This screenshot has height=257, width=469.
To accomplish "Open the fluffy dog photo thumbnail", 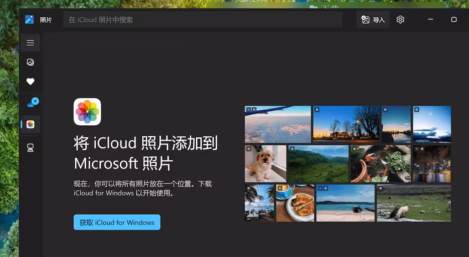I will 266,164.
